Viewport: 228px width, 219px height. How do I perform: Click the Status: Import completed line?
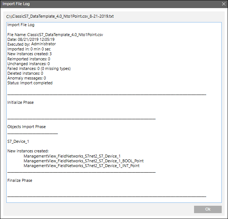coord(30,83)
